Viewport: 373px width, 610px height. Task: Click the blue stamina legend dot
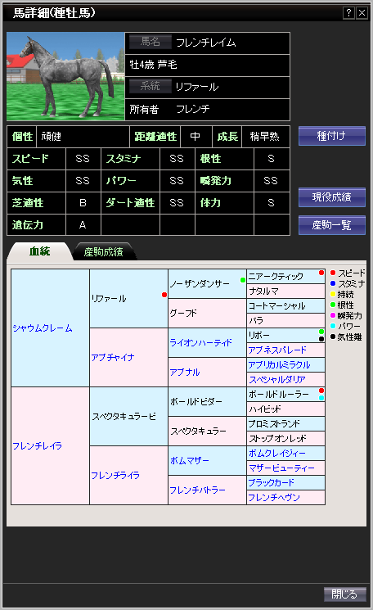(x=333, y=283)
